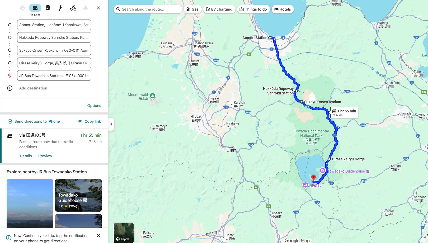Send directions to iPhone
Screen dimensions: 428x243
coord(34,121)
